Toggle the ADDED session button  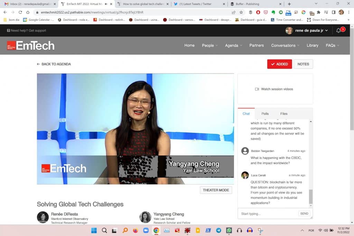click(x=279, y=64)
